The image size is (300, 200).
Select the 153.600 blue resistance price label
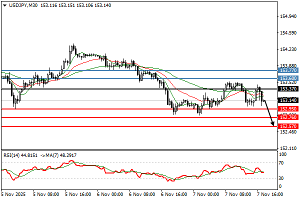[288, 78]
